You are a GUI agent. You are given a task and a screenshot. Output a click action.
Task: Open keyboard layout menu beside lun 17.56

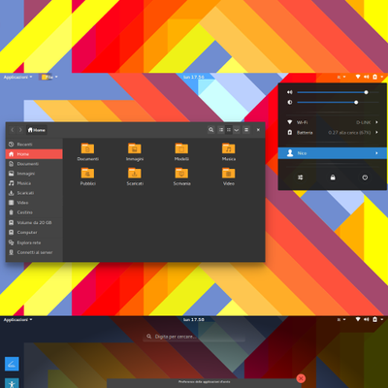pyautogui.click(x=341, y=77)
